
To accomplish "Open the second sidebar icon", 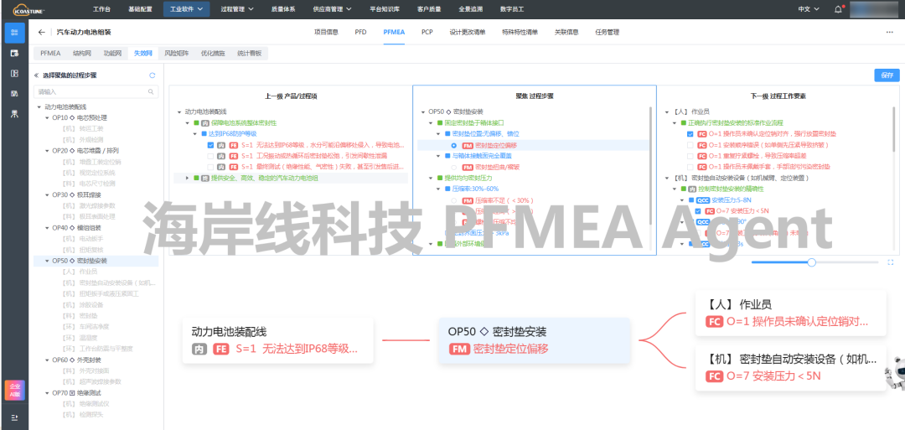I will coord(14,53).
